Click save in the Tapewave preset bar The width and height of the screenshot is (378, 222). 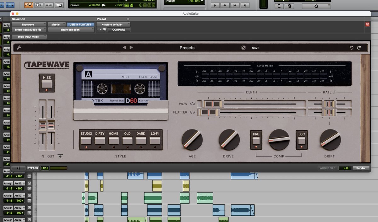pos(256,48)
